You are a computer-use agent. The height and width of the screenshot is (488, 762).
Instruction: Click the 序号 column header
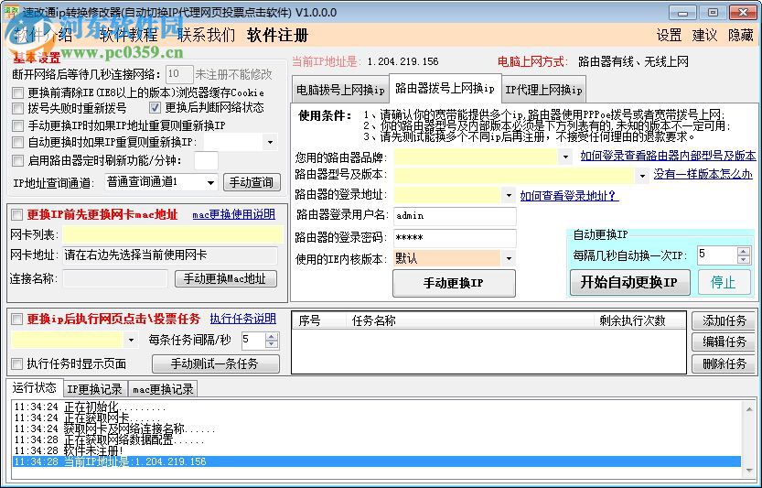318,320
